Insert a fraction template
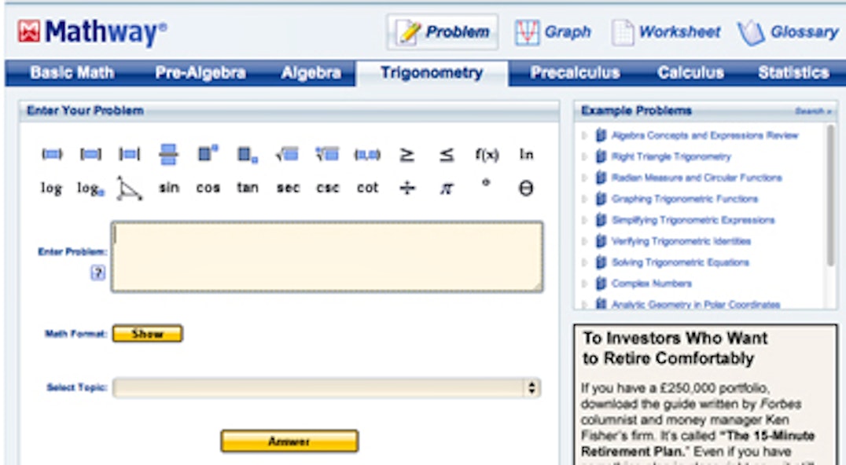 pyautogui.click(x=168, y=155)
